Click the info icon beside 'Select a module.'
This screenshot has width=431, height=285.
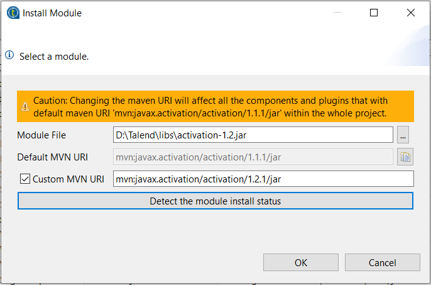9,55
